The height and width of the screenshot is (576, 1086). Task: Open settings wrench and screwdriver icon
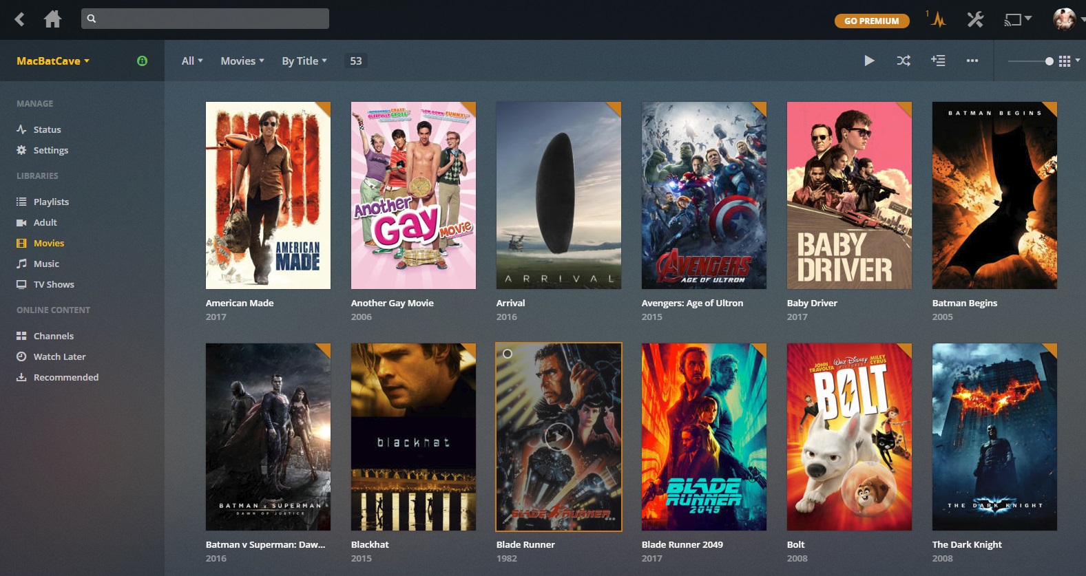[x=975, y=19]
